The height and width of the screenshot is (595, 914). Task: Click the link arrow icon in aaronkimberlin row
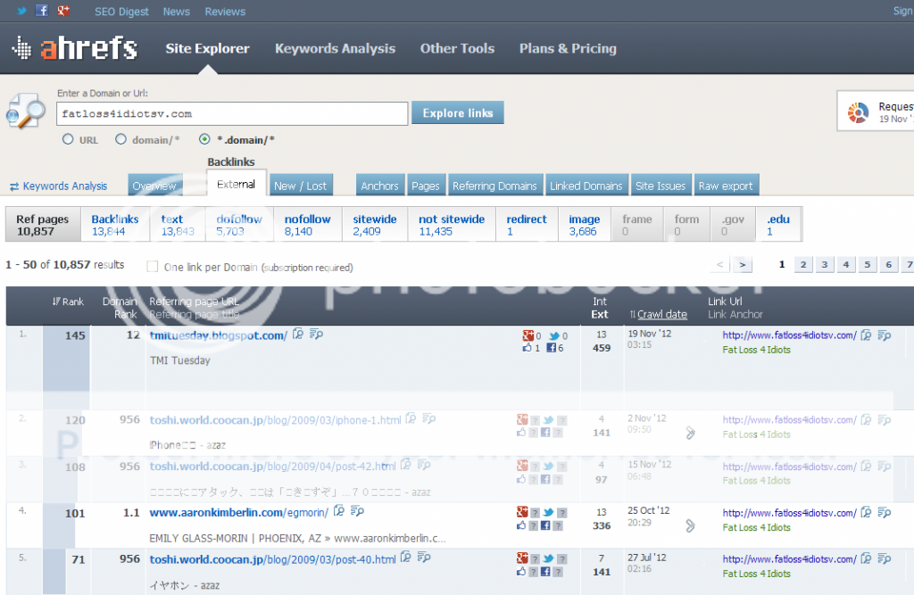690,525
